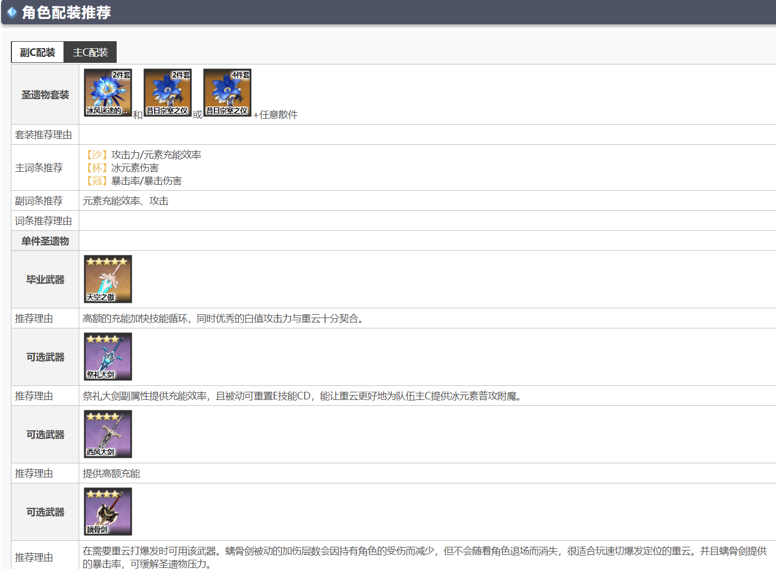
Task: Click the 天空之傲 five-star weapon icon
Action: [x=108, y=279]
